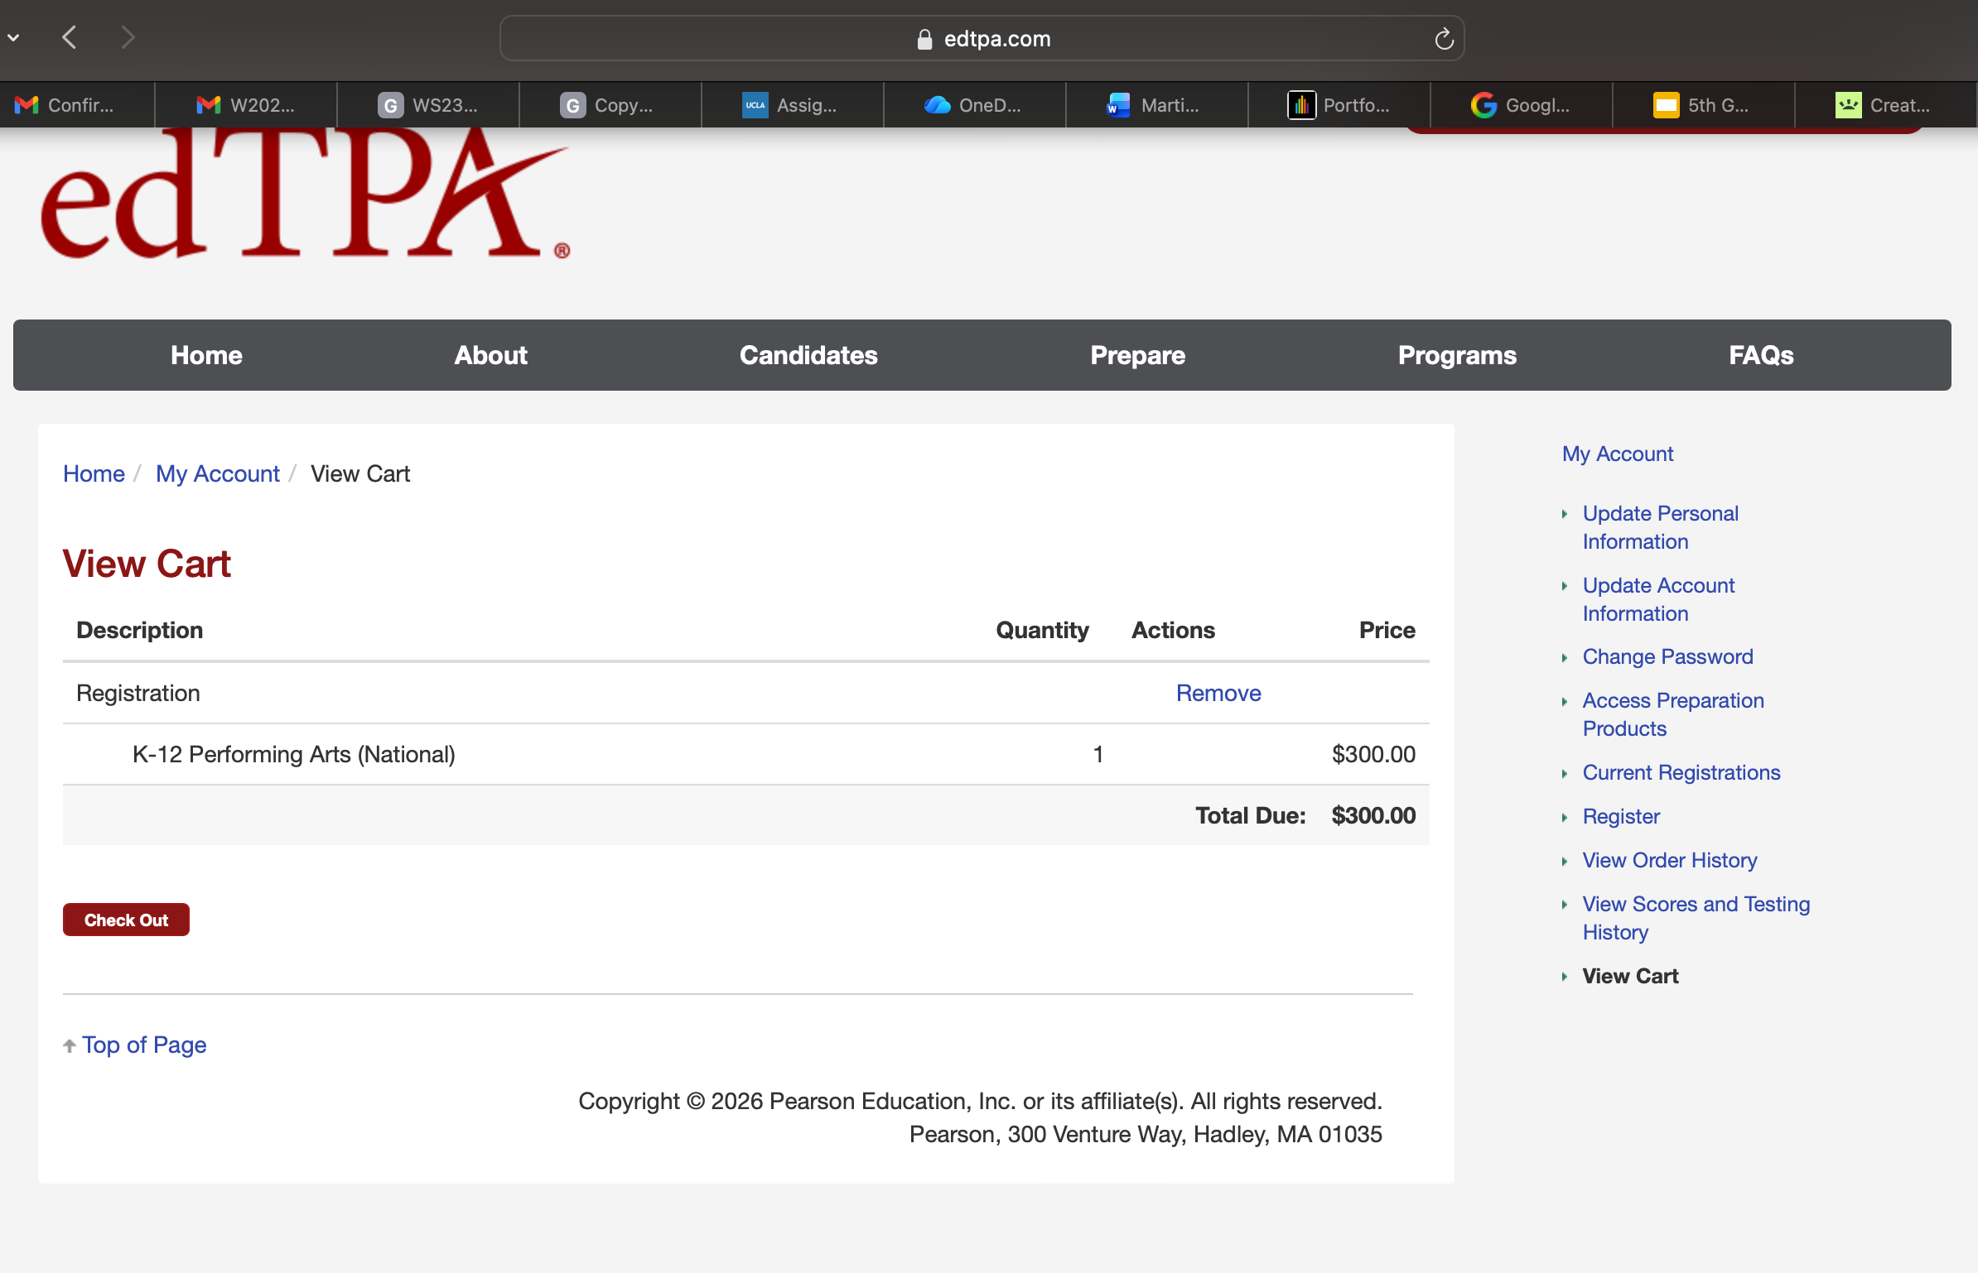The height and width of the screenshot is (1273, 1978).
Task: Click the Top of Page arrow icon
Action: pyautogui.click(x=70, y=1046)
